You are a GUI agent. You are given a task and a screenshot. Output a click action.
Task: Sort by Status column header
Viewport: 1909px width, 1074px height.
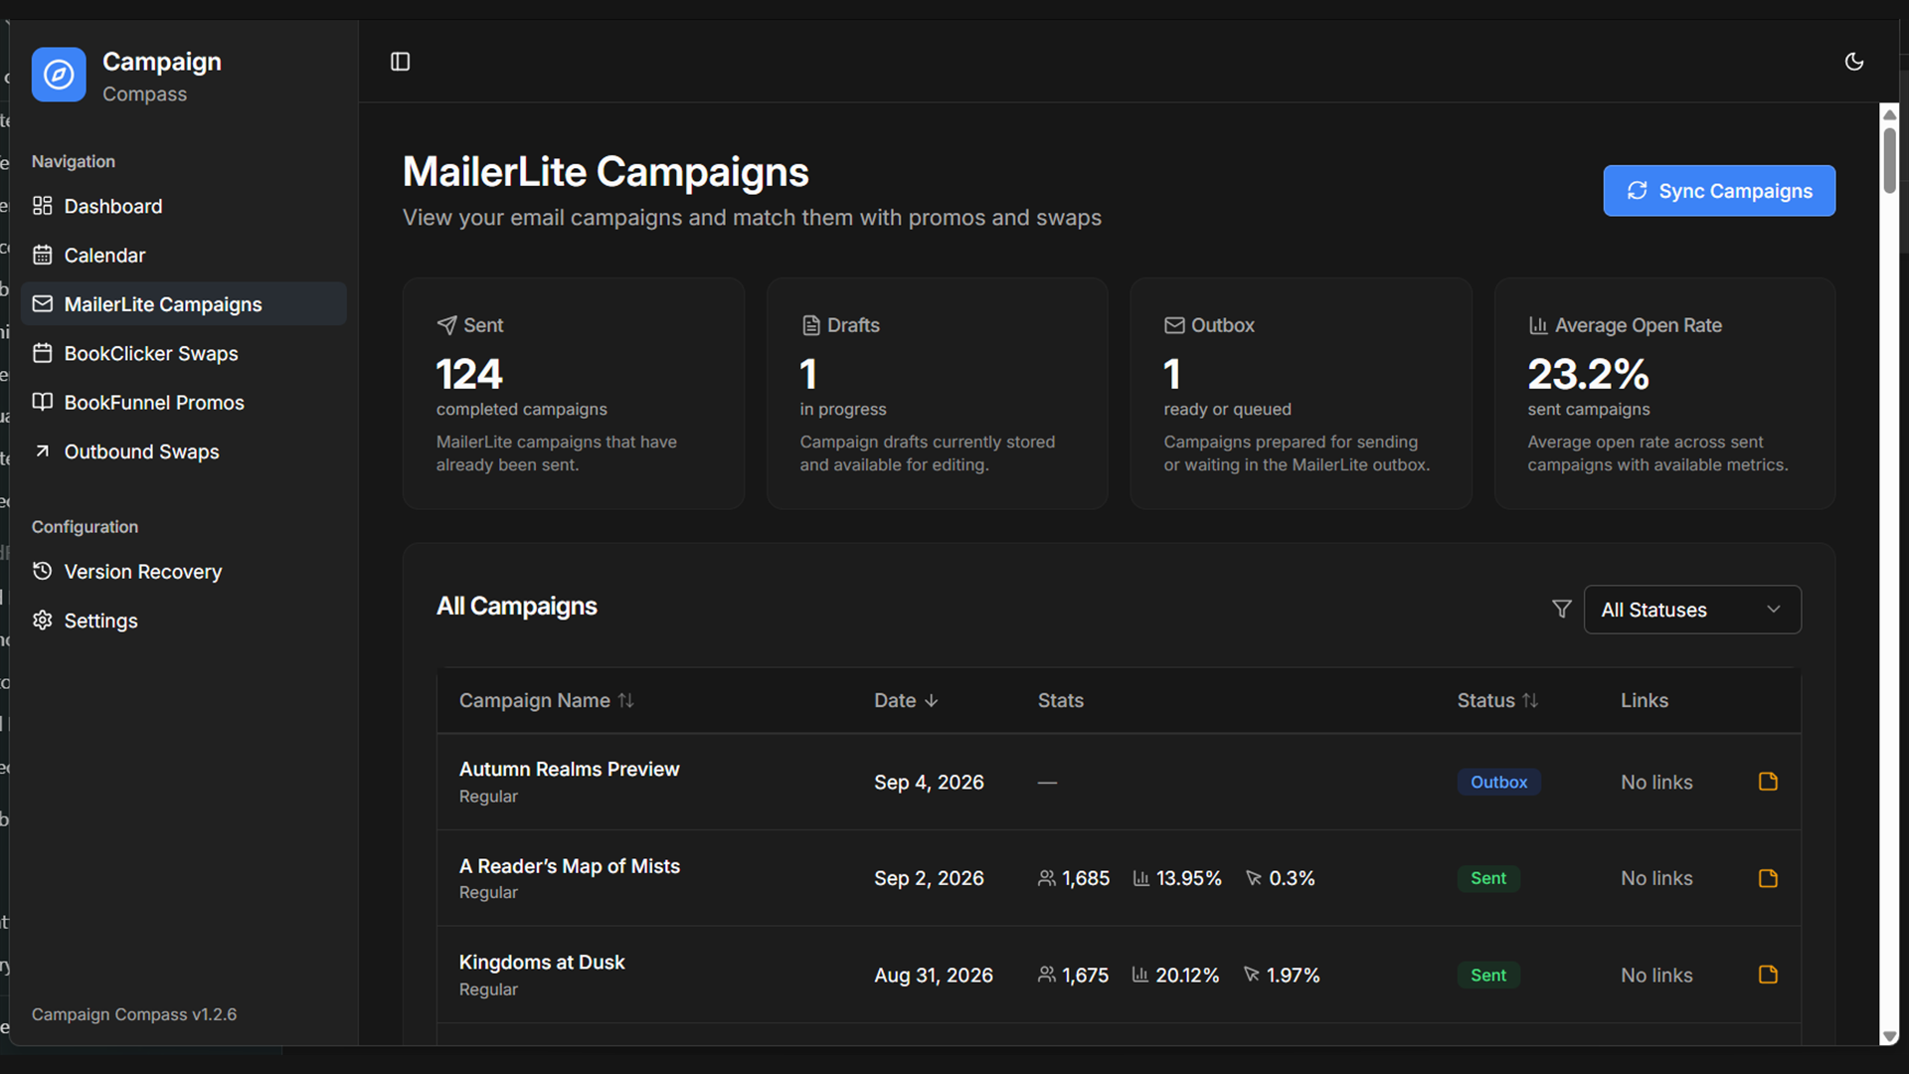(1497, 700)
